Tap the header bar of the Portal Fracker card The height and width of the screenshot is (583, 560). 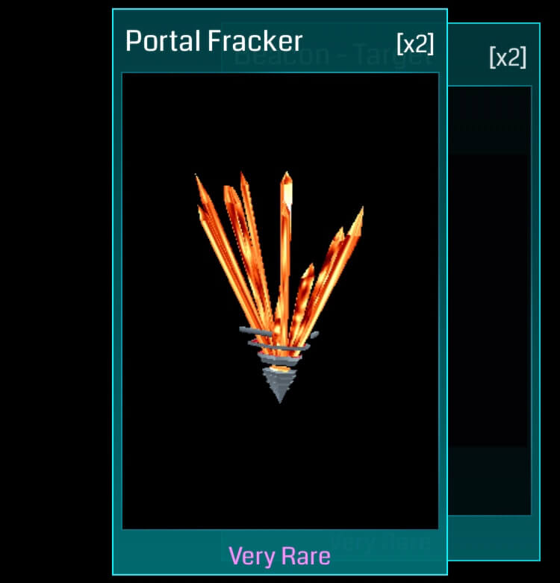pos(280,41)
